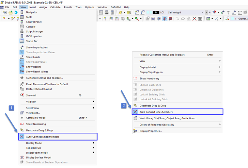Click Reset Menus and Toolbars to Default
Viewport: 248px width, 168px height.
[58, 84]
